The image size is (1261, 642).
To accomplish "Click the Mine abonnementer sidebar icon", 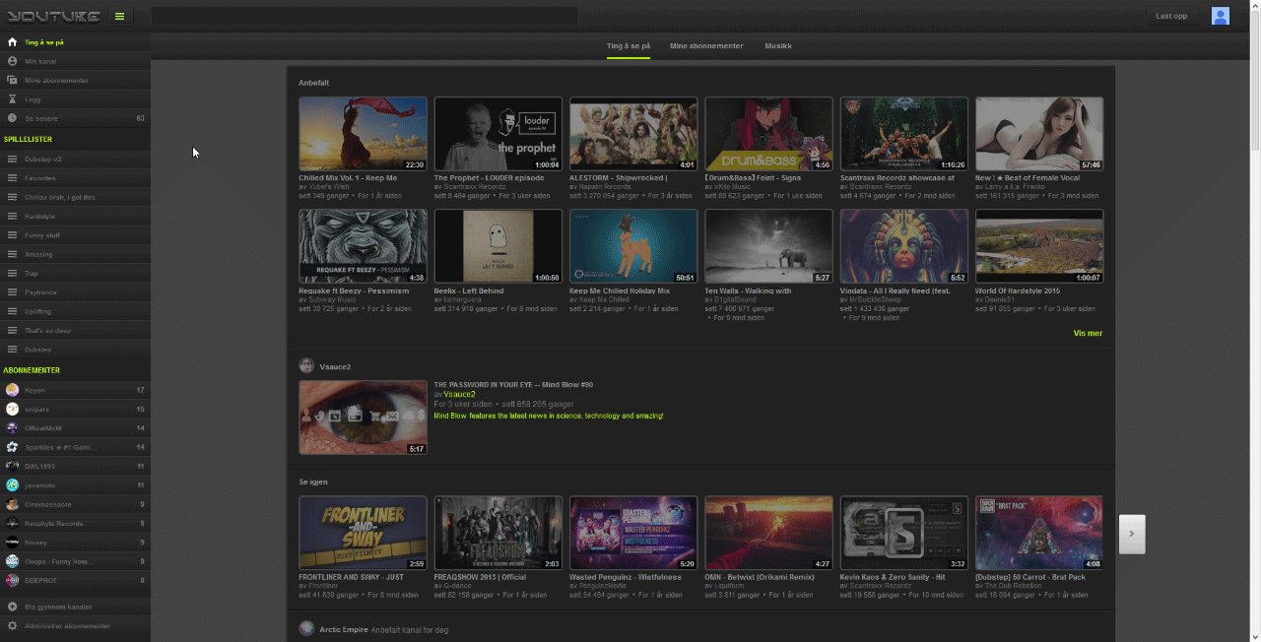I will 12,80.
